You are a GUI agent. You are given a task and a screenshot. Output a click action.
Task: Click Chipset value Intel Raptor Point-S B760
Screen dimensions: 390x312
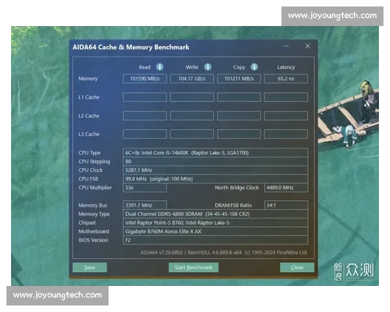(x=215, y=223)
